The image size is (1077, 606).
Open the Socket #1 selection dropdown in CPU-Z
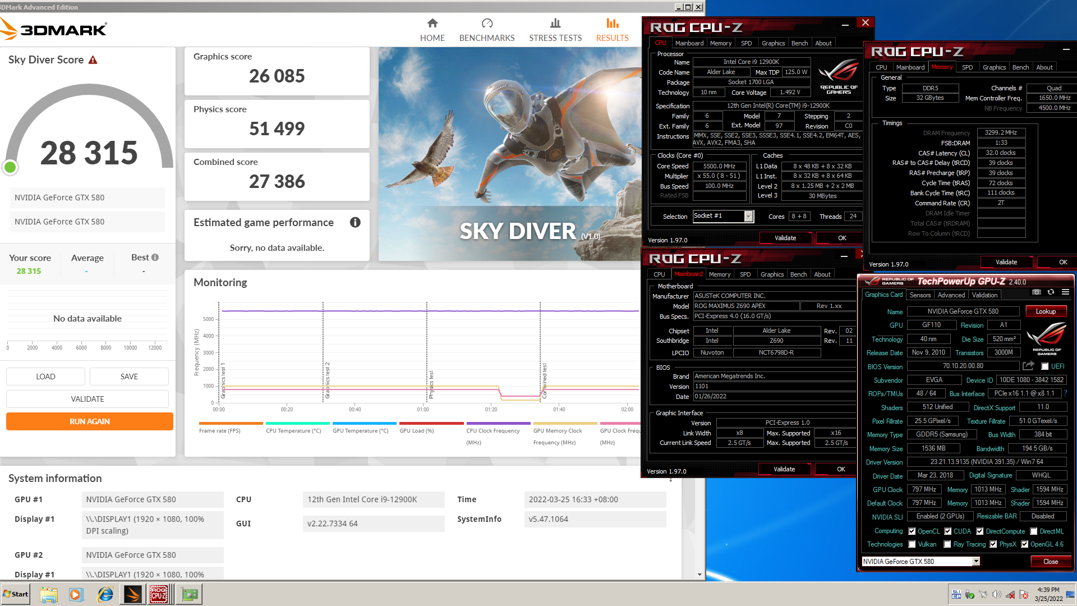(x=748, y=217)
